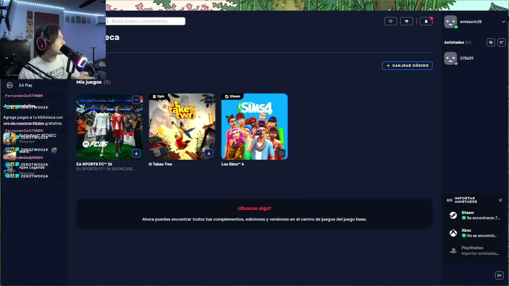Open the EA SPORTS FC 26 options menu
509x286 pixels.
[136, 100]
